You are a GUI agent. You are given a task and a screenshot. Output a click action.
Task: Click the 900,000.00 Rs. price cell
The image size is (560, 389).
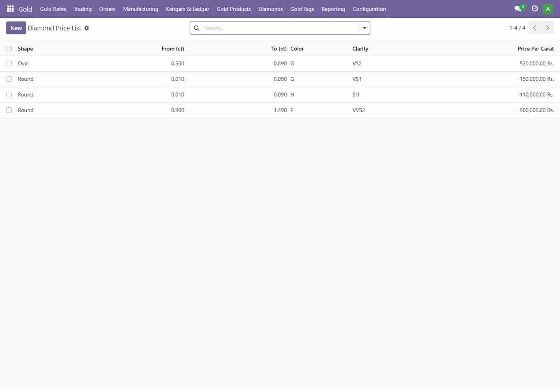[x=537, y=110]
